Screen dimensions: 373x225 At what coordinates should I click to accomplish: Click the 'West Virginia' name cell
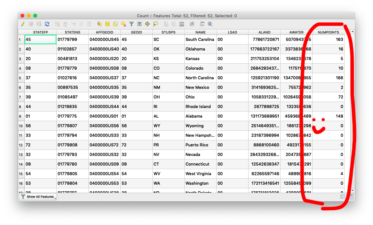(200, 174)
